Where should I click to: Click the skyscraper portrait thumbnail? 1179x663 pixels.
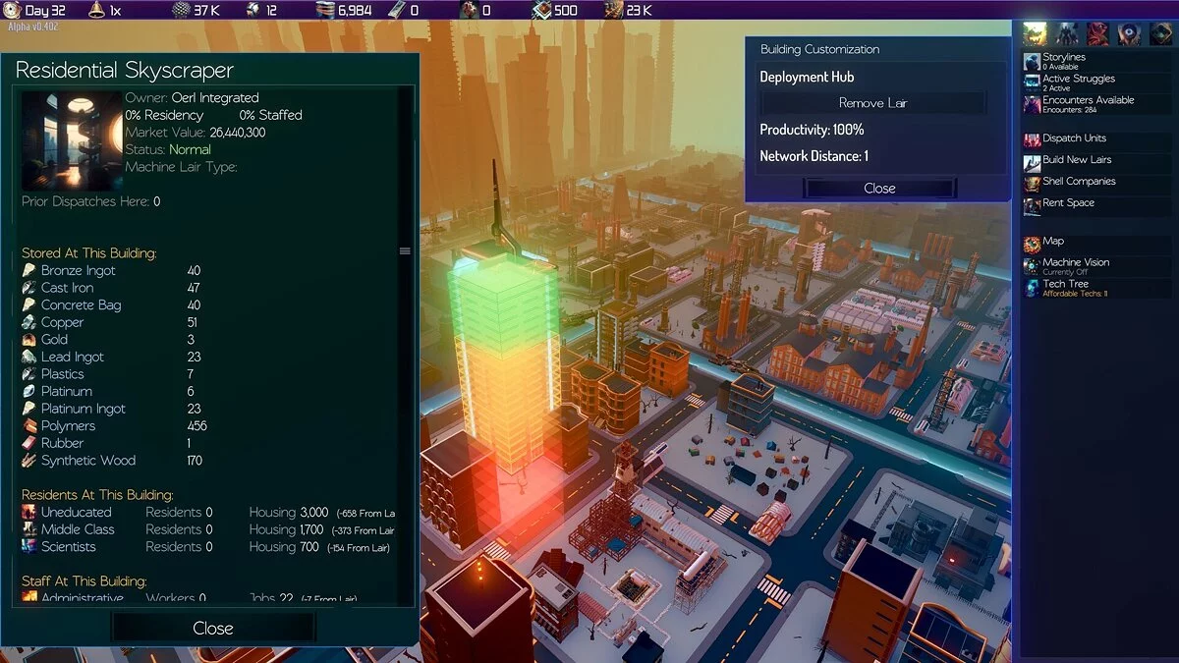point(72,140)
